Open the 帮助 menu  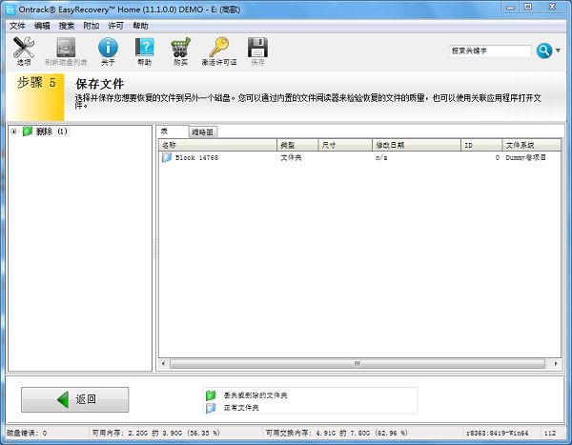(x=140, y=26)
